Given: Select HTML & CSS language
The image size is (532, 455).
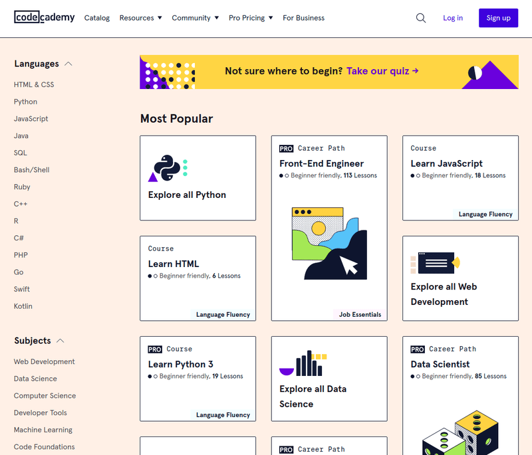Looking at the screenshot, I should 34,85.
